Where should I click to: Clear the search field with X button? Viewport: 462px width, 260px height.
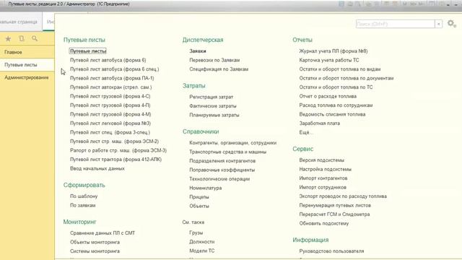[x=438, y=24]
